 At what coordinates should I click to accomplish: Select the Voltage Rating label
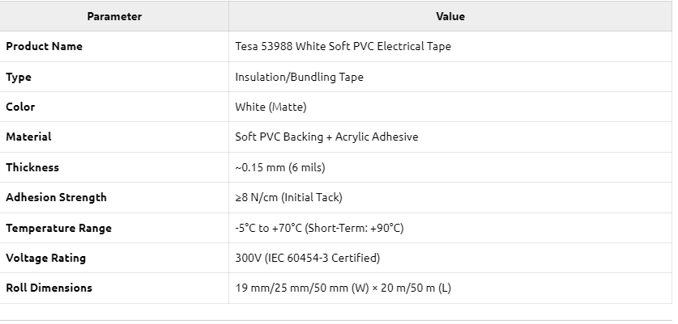tap(46, 258)
